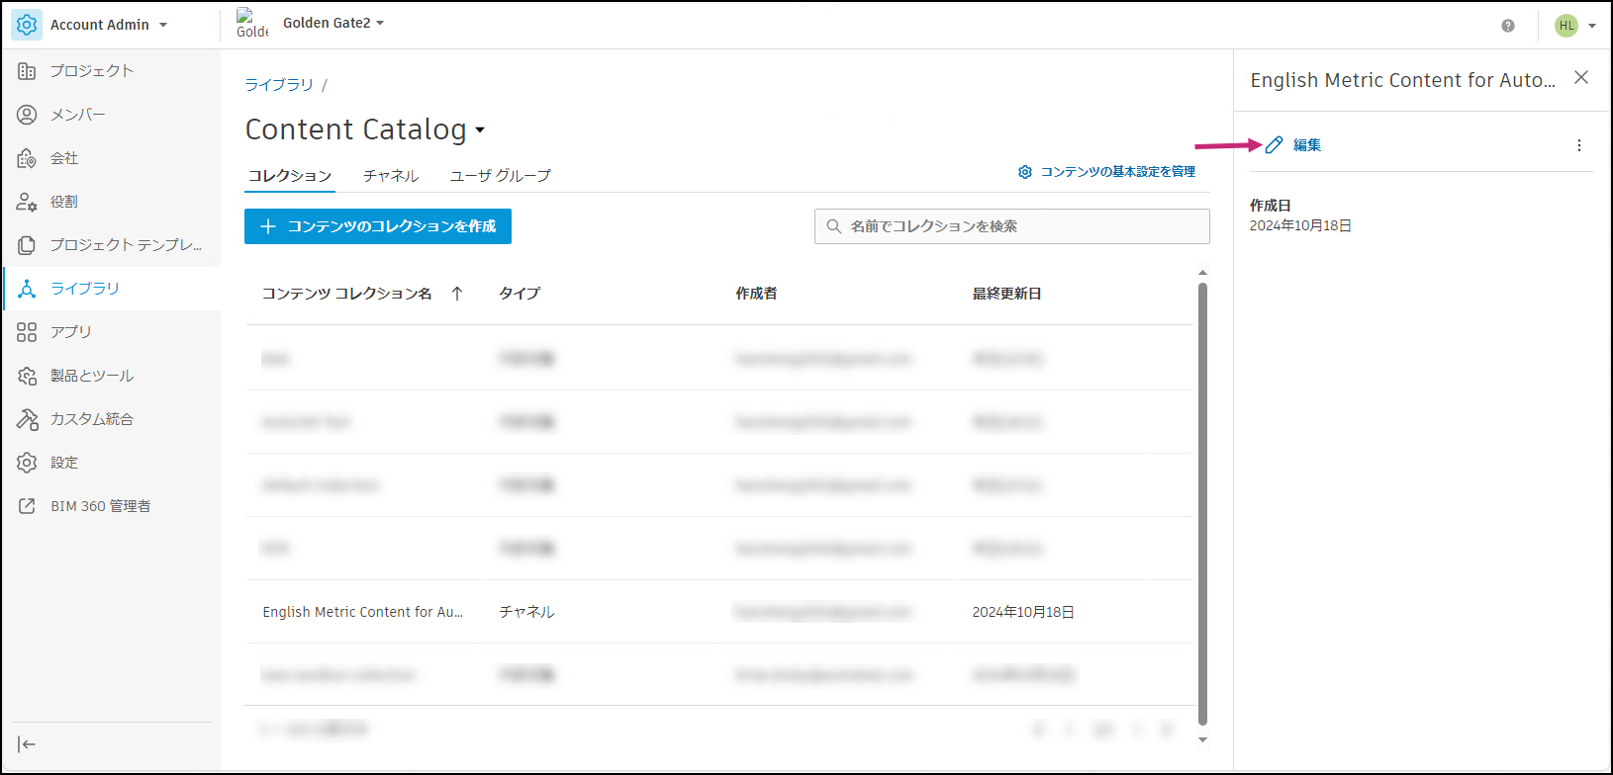Image resolution: width=1613 pixels, height=775 pixels.
Task: Click the gear icon beside コンテンツの基本設定を管理
Action: 1025,172
